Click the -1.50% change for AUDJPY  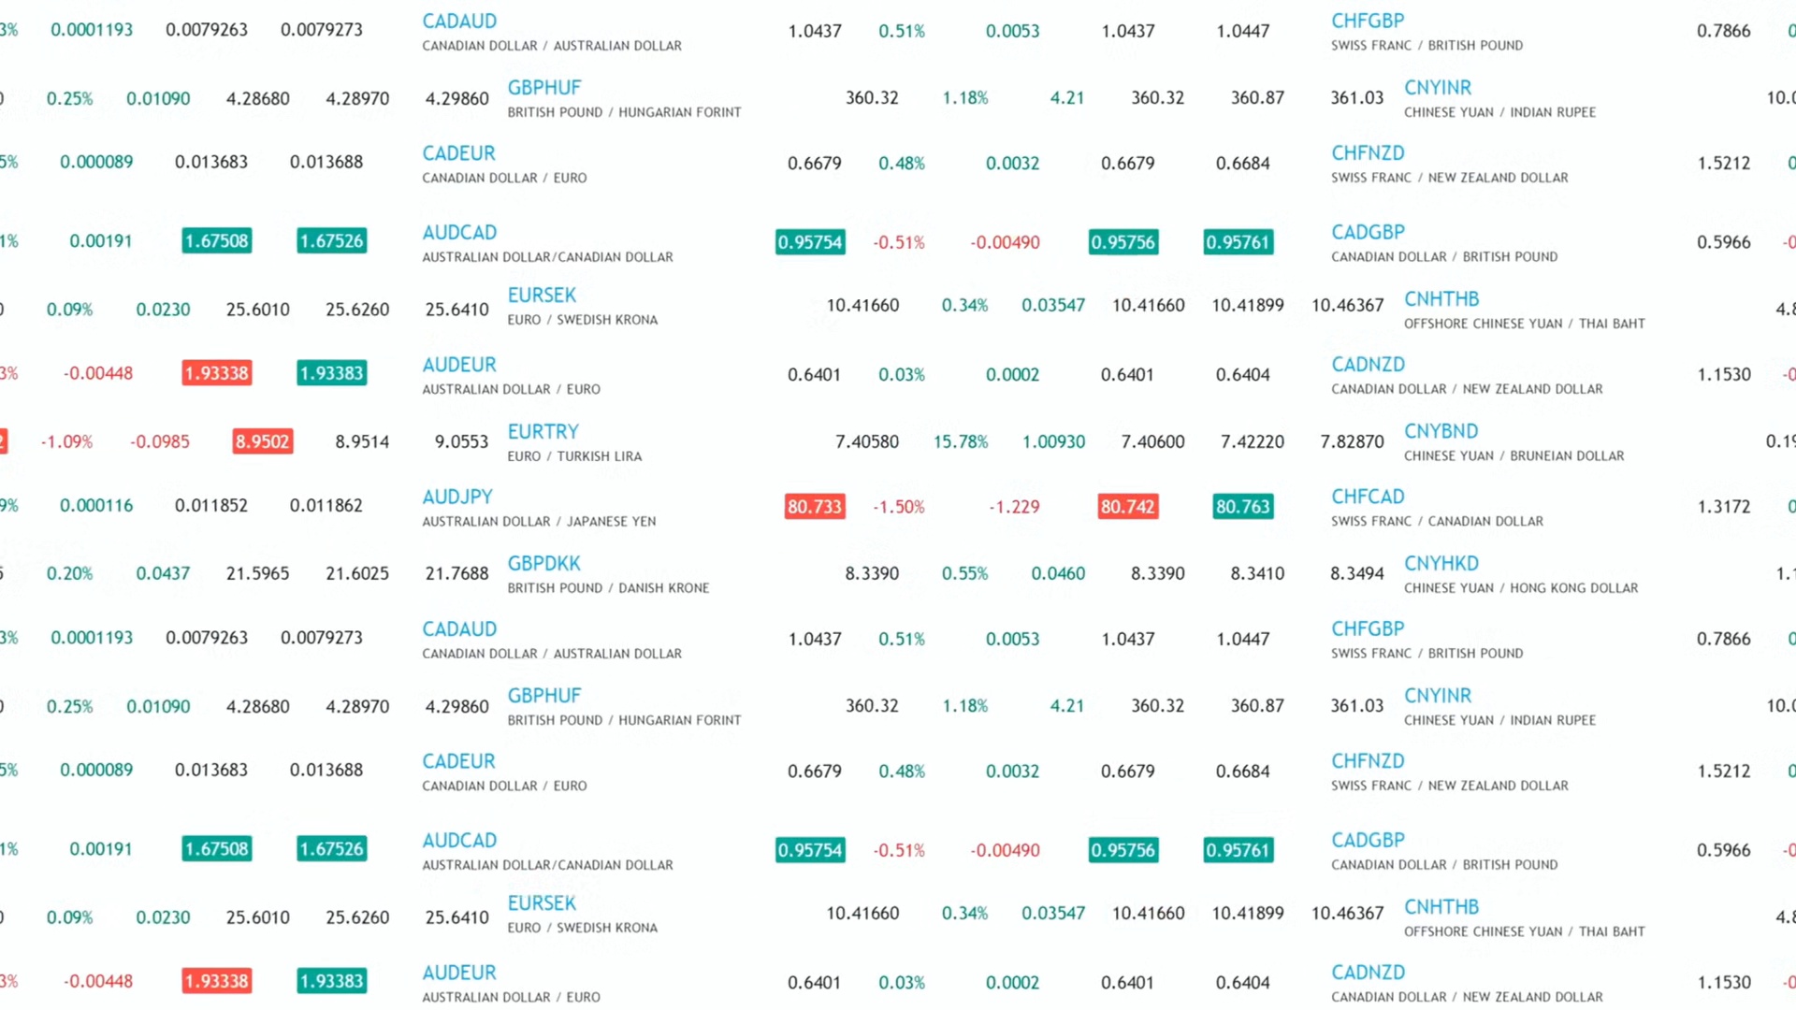(x=898, y=507)
